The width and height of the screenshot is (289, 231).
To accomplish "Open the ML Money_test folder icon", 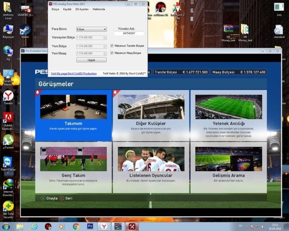I will 245,33.
